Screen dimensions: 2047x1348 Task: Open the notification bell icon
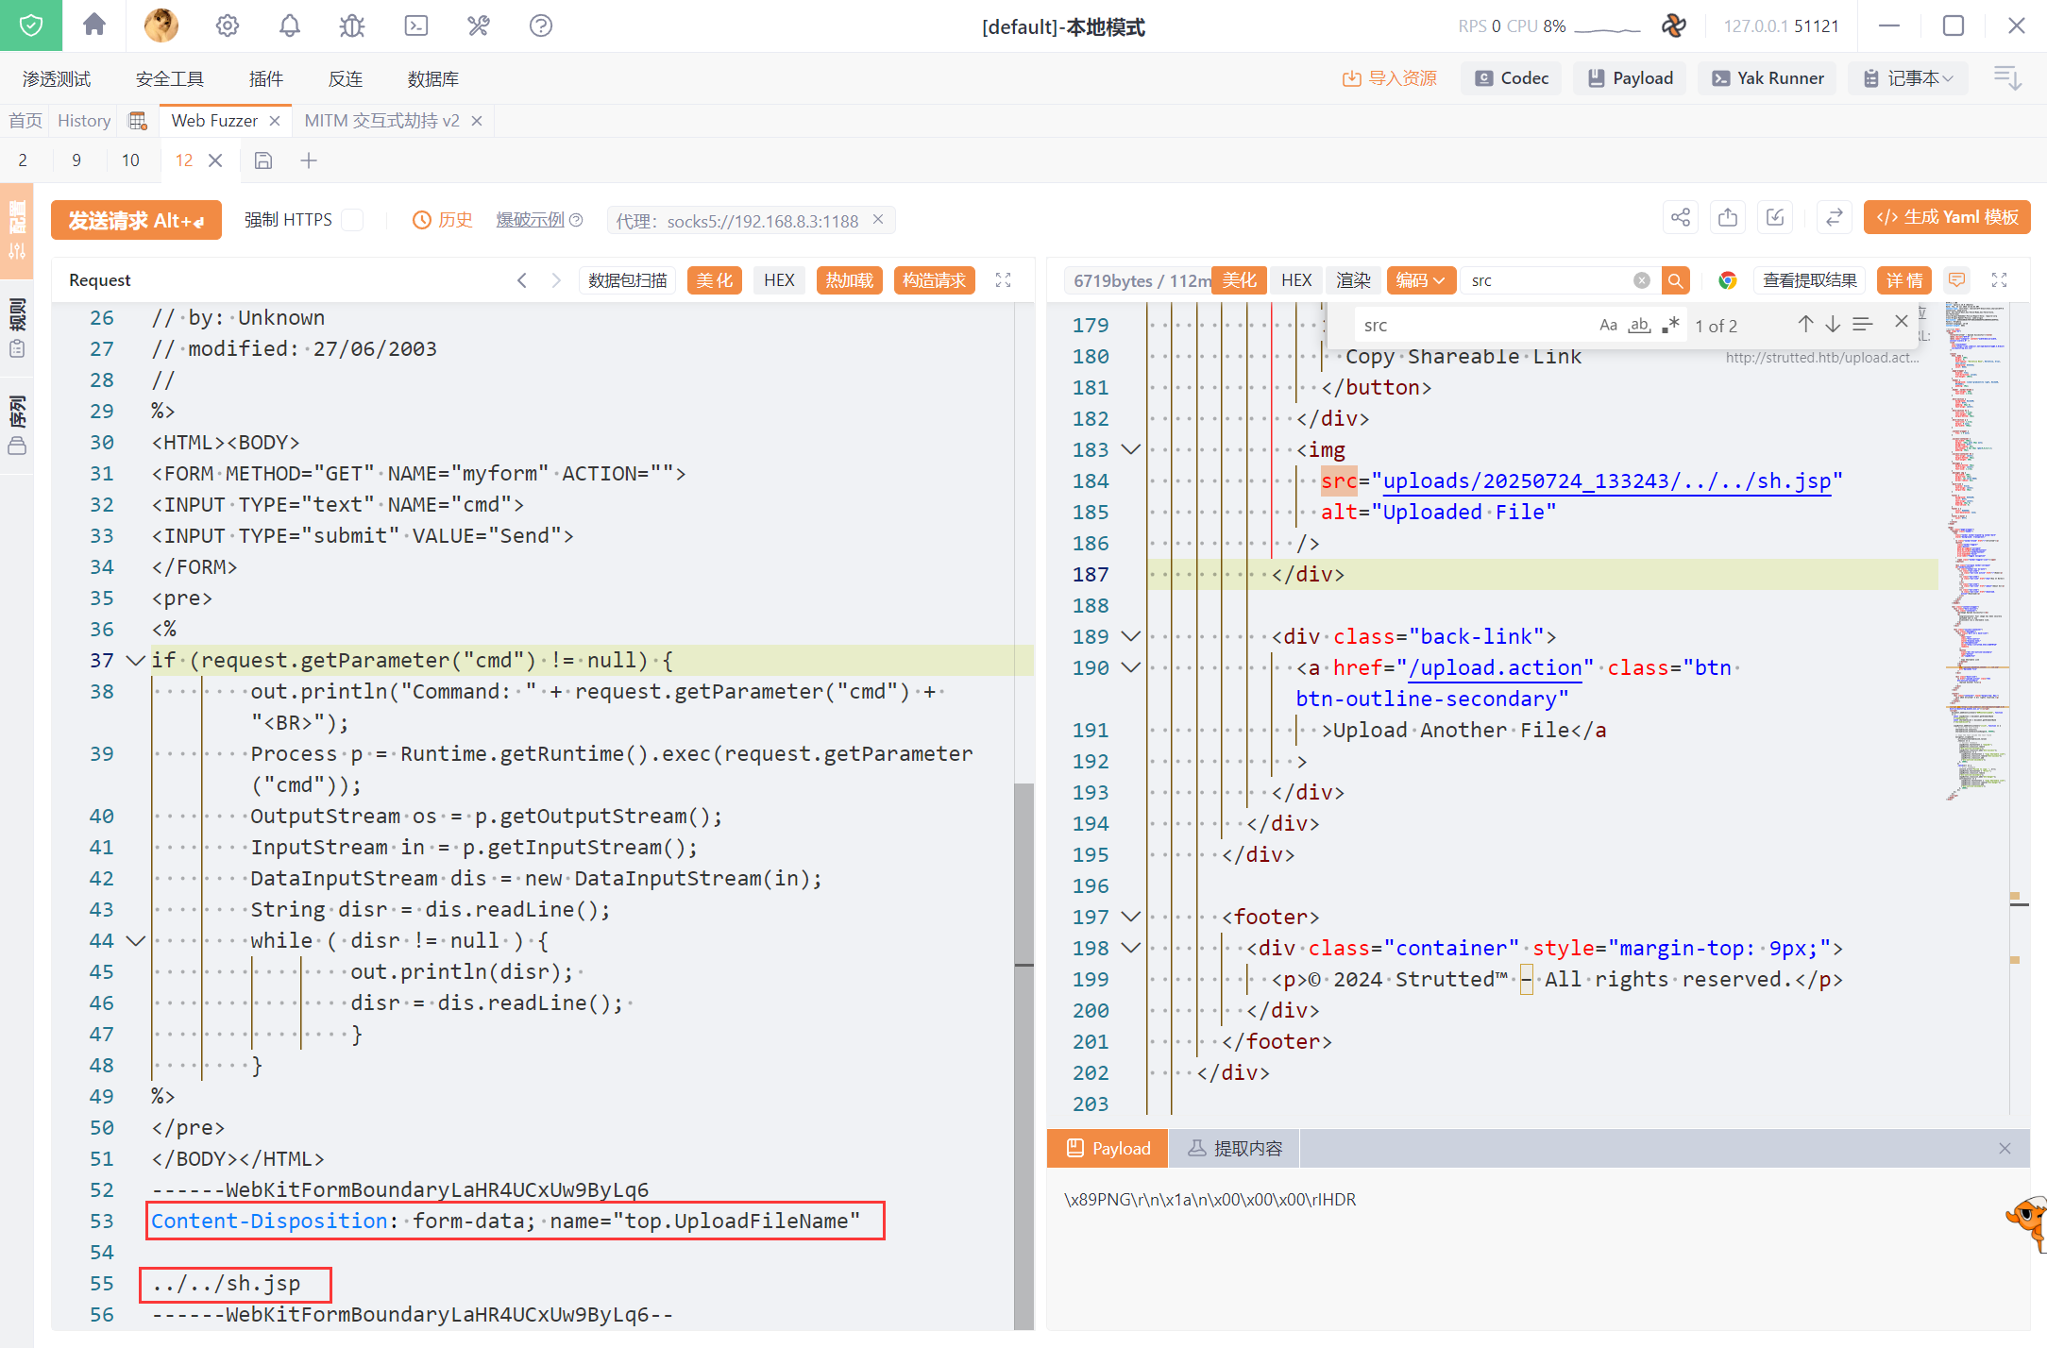290,25
